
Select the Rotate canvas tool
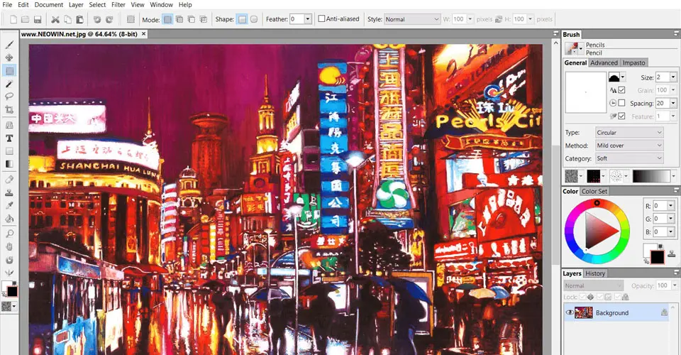9,260
